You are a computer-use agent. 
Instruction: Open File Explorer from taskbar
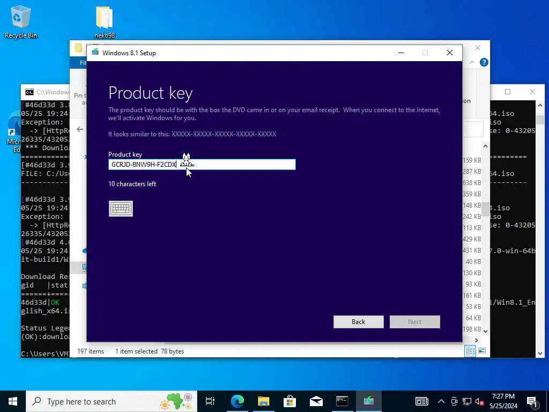[263, 401]
